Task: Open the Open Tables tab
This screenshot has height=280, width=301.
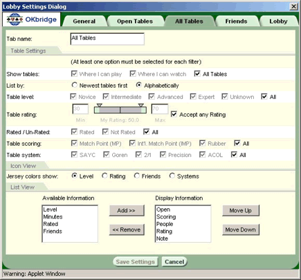Action: click(135, 21)
